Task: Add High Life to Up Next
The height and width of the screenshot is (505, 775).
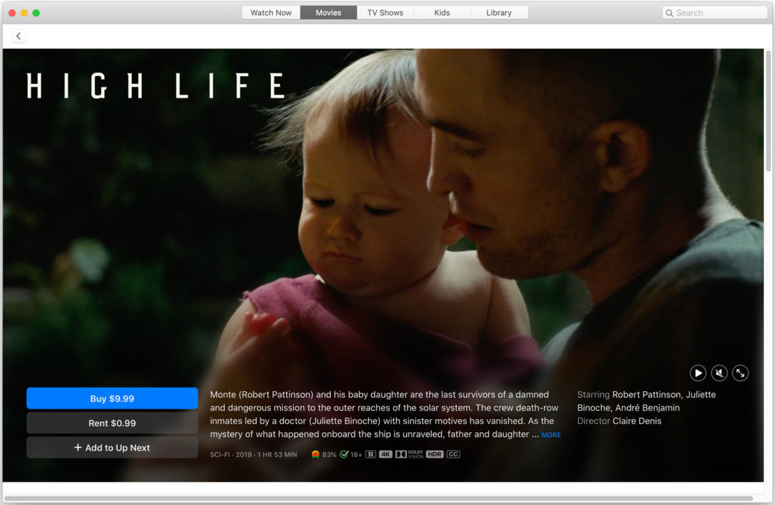Action: tap(112, 447)
